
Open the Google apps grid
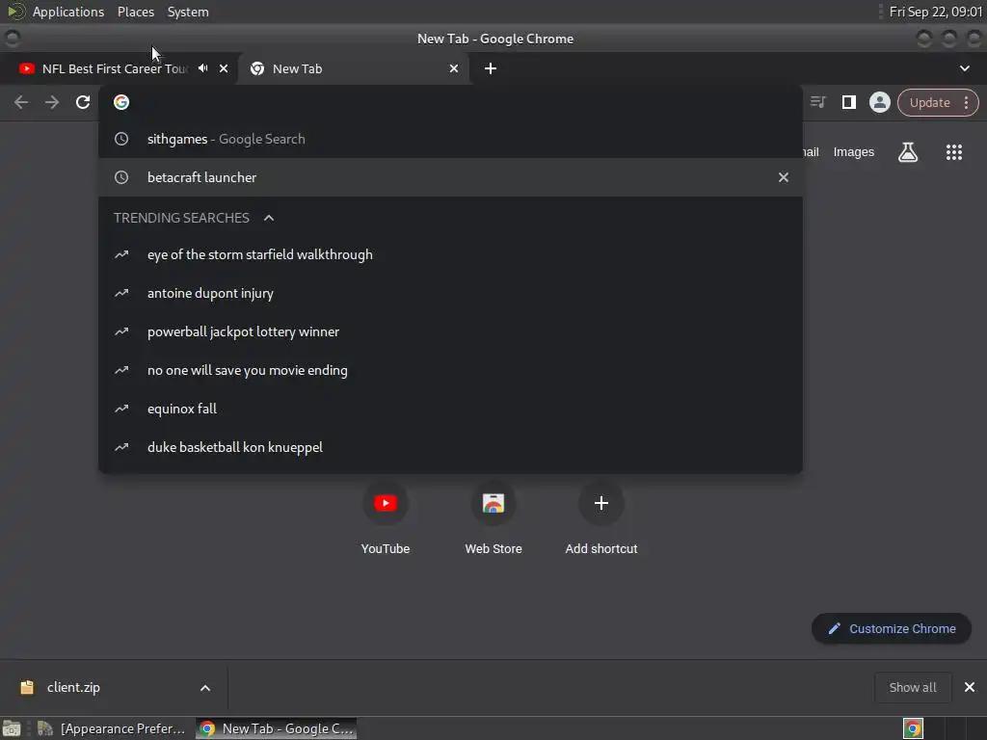(x=953, y=151)
